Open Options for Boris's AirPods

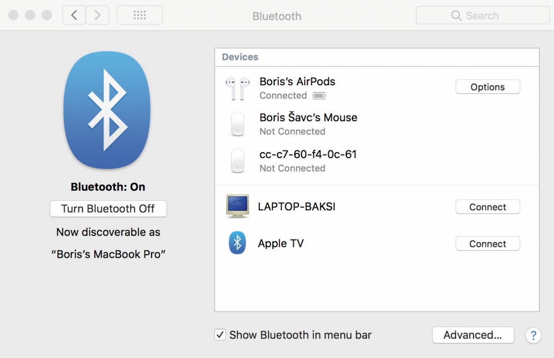click(x=488, y=87)
